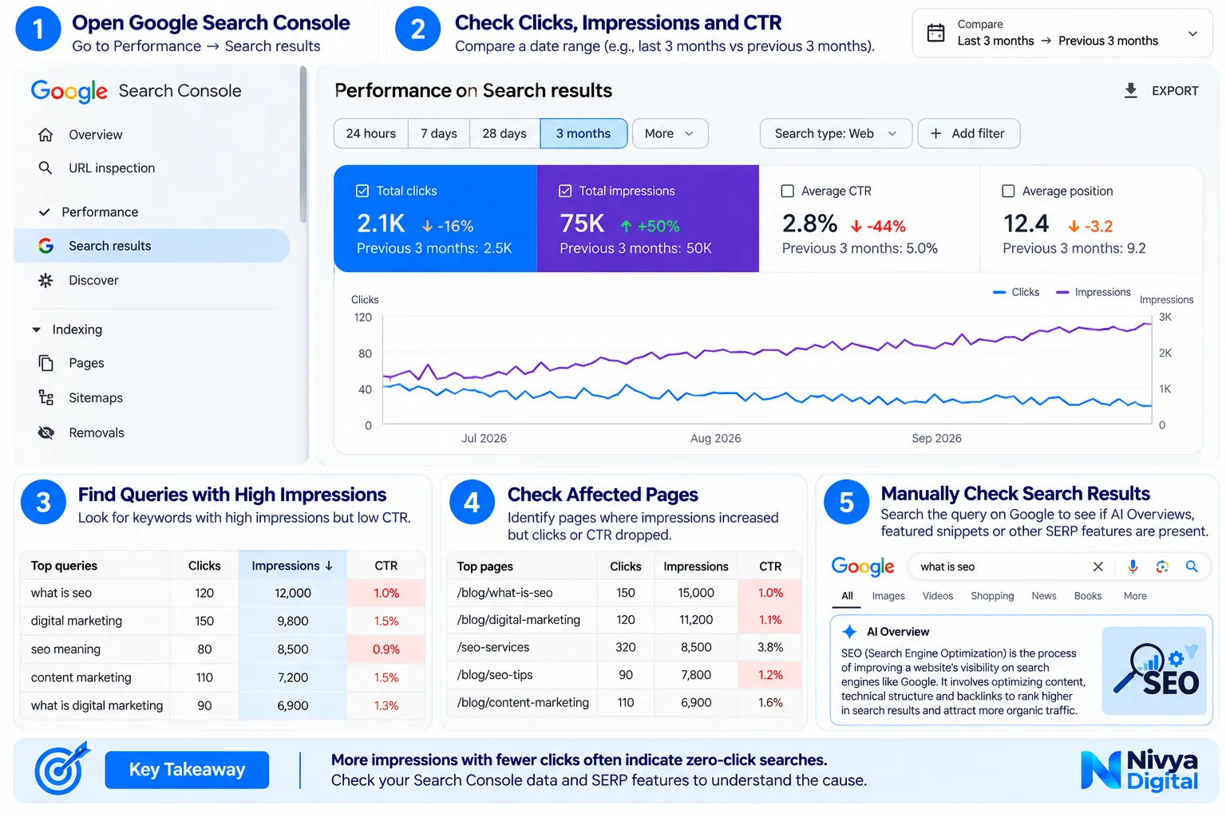Open the Sitemaps sidebar link
1226x817 pixels.
96,397
